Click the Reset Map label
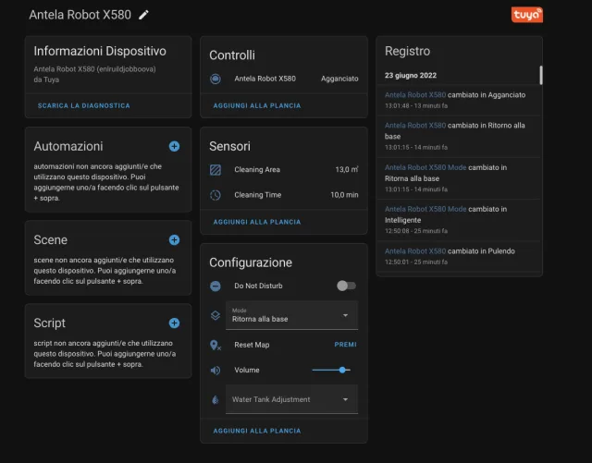 click(252, 345)
